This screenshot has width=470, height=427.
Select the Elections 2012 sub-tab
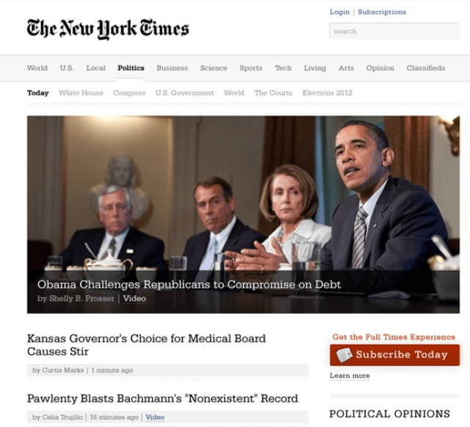click(328, 93)
